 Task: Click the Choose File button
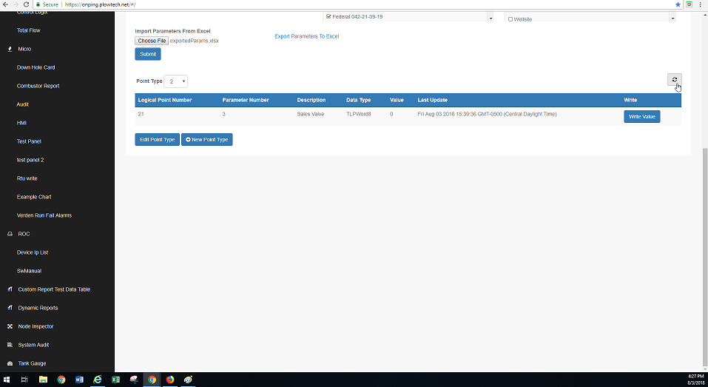pyautogui.click(x=152, y=41)
